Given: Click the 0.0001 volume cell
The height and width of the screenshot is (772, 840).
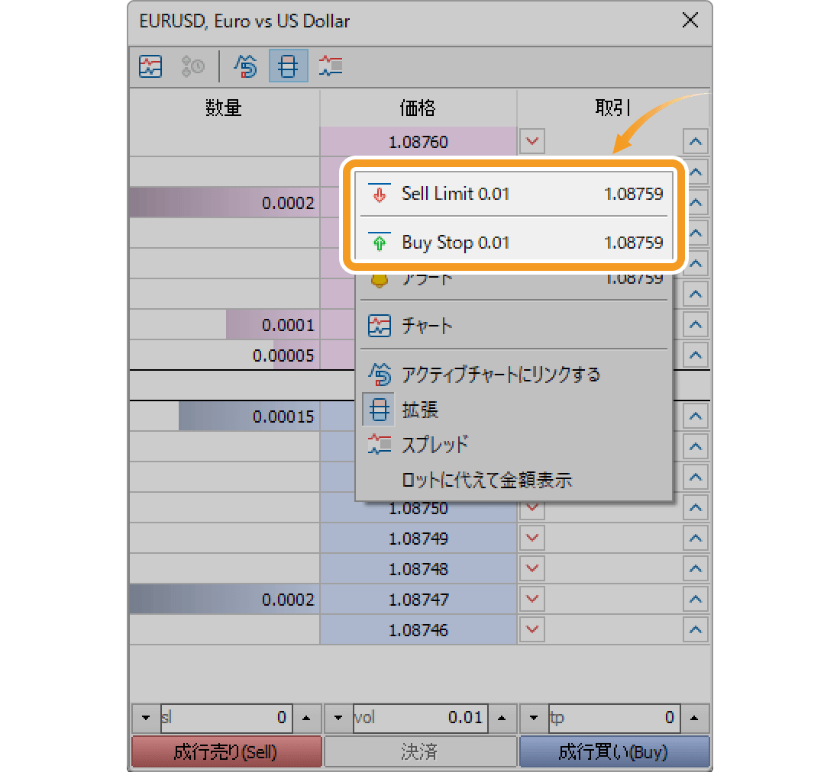Looking at the screenshot, I should [x=225, y=325].
